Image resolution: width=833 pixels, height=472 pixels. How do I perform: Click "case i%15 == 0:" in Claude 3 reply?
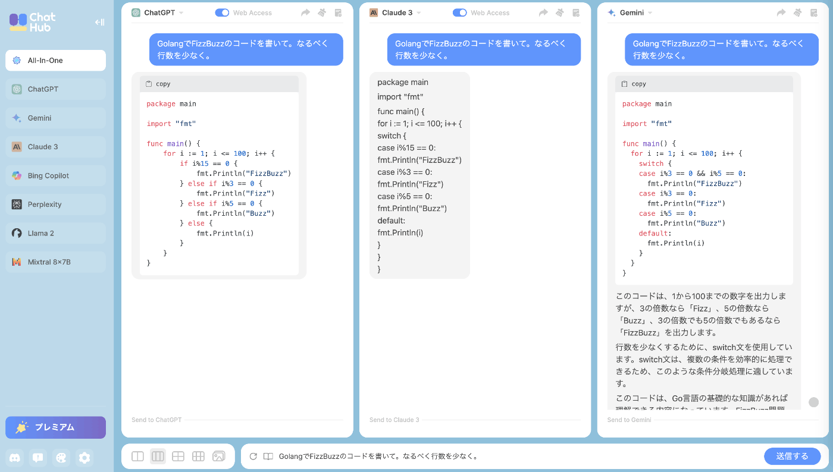point(407,148)
